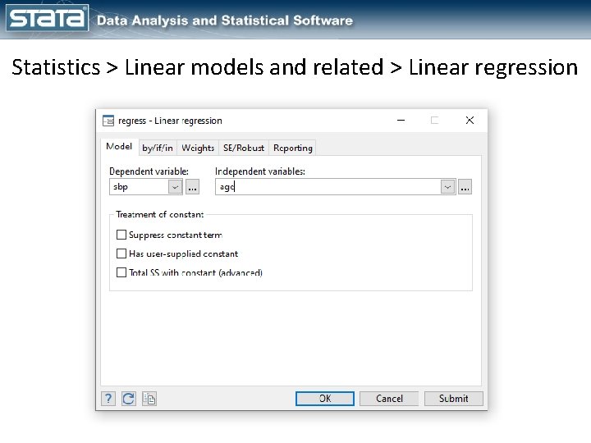The width and height of the screenshot is (591, 443).
Task: Expand the Dependent variable dropdown arrow
Action: (x=176, y=187)
